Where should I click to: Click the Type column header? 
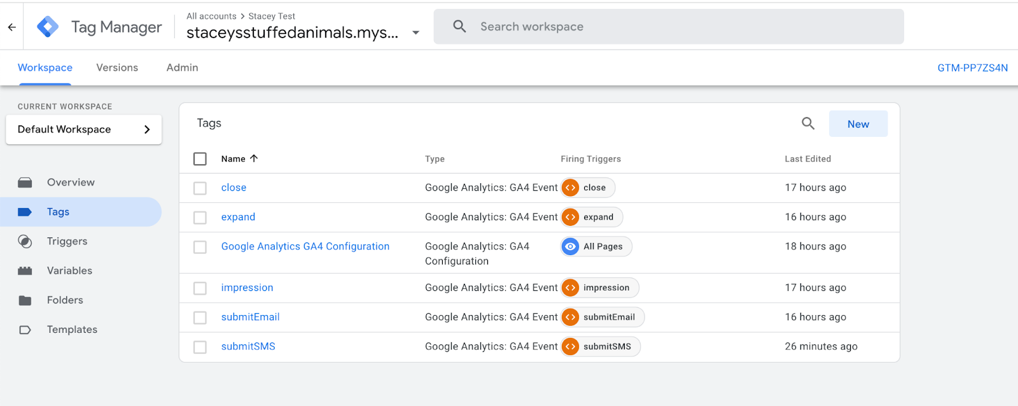(x=435, y=159)
